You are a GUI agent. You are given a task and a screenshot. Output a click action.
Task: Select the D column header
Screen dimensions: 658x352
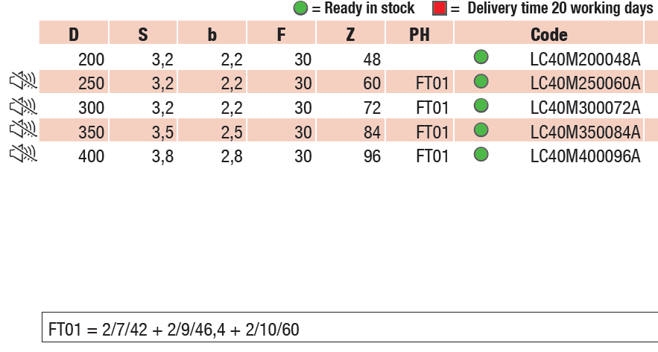(74, 34)
